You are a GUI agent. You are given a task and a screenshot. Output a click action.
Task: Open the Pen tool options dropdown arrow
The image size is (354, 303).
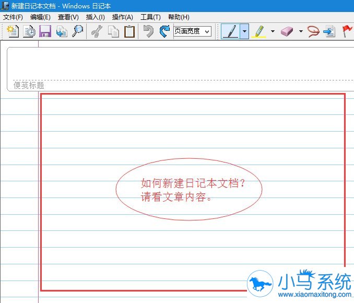click(x=244, y=31)
